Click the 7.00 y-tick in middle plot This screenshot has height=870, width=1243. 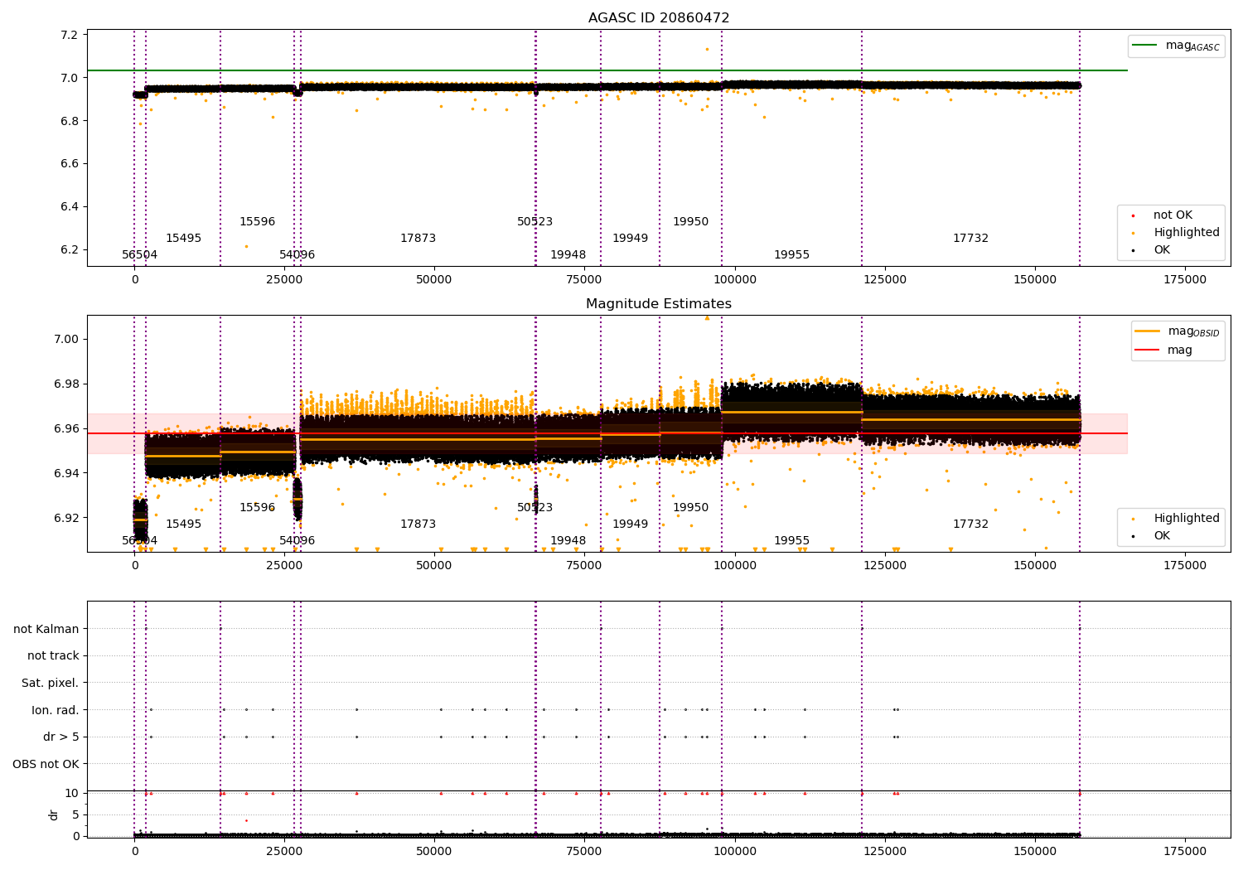point(68,339)
